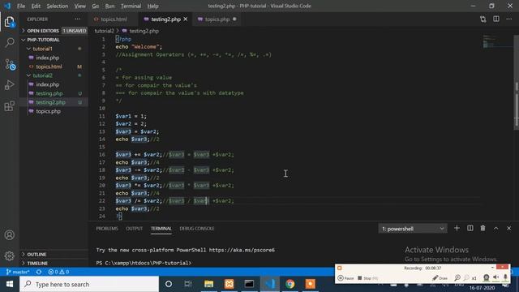Open the editor More Actions ellipsis

(x=509, y=19)
